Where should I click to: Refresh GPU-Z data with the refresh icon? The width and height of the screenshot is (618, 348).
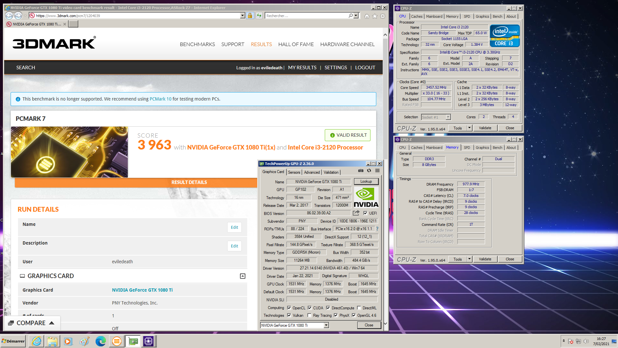click(x=369, y=170)
